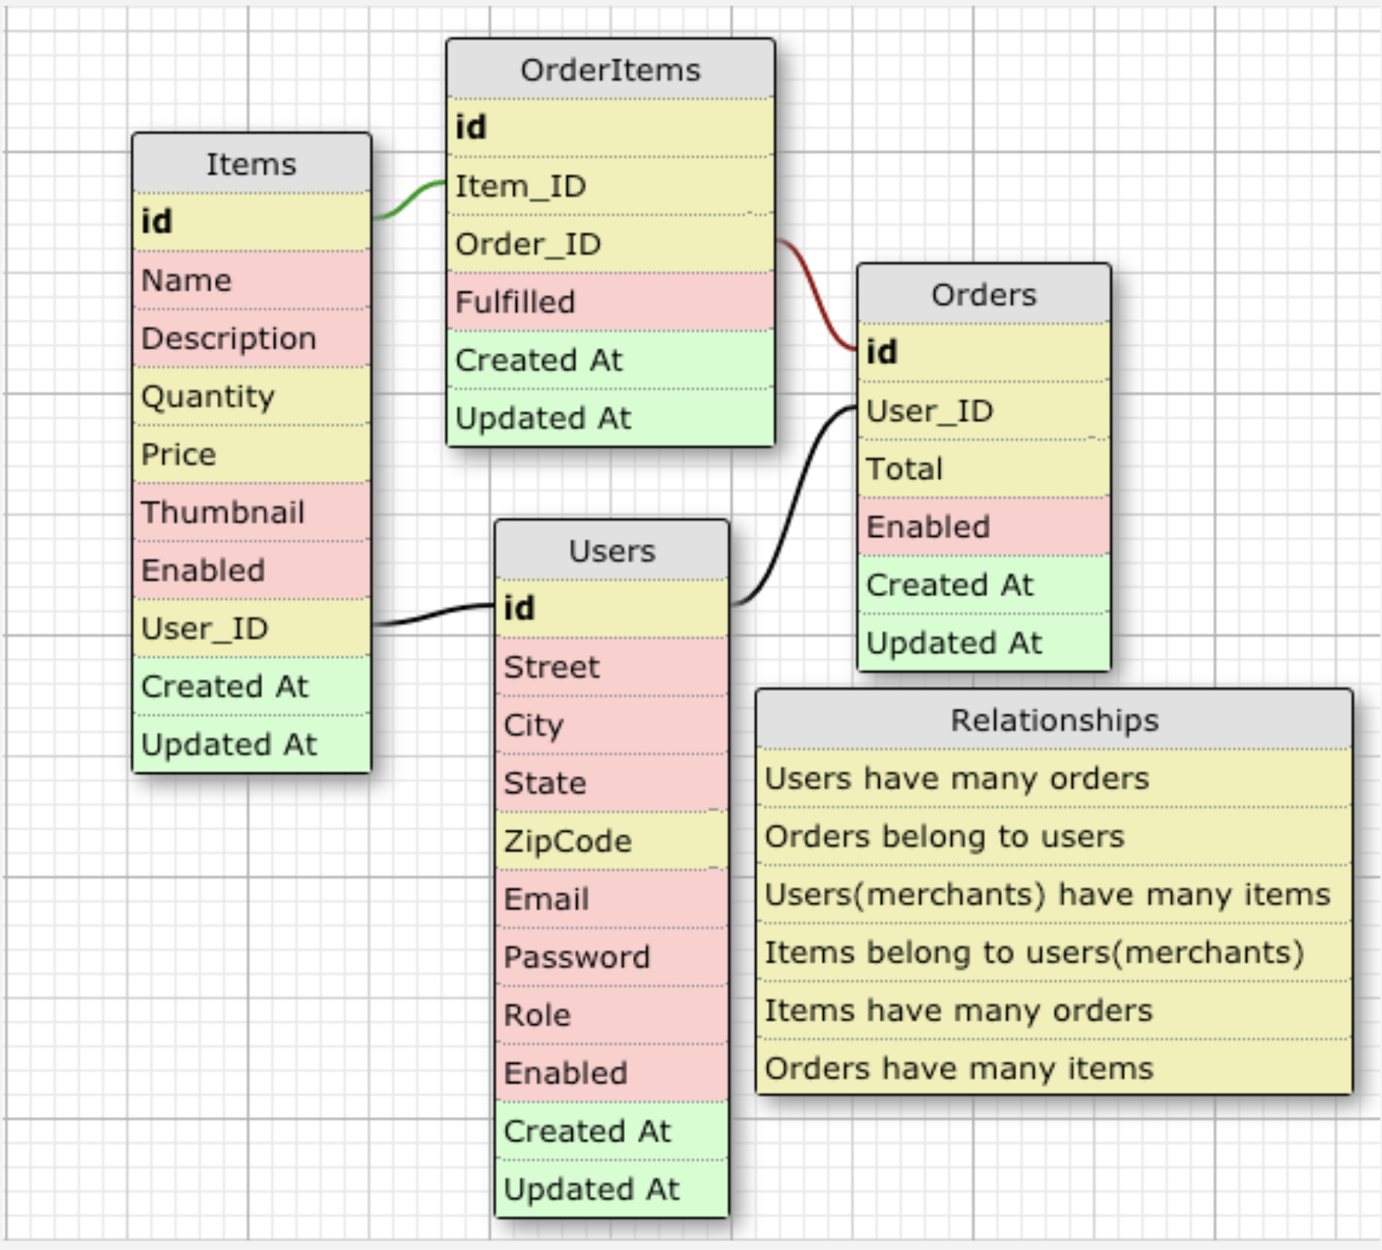This screenshot has height=1250, width=1382.
Task: Click Total row in Orders table
Action: click(x=984, y=468)
